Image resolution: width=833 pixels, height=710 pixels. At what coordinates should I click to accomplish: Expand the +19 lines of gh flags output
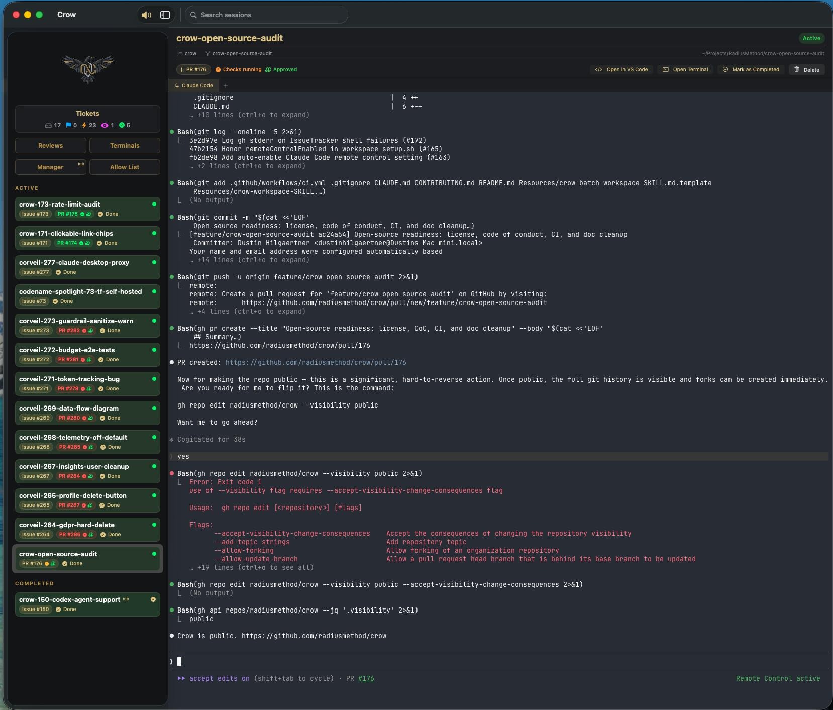[251, 568]
